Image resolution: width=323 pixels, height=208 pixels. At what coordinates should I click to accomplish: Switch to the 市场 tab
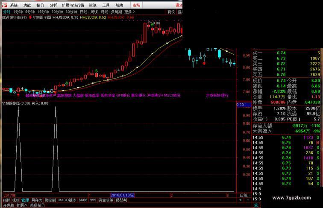click(136, 5)
